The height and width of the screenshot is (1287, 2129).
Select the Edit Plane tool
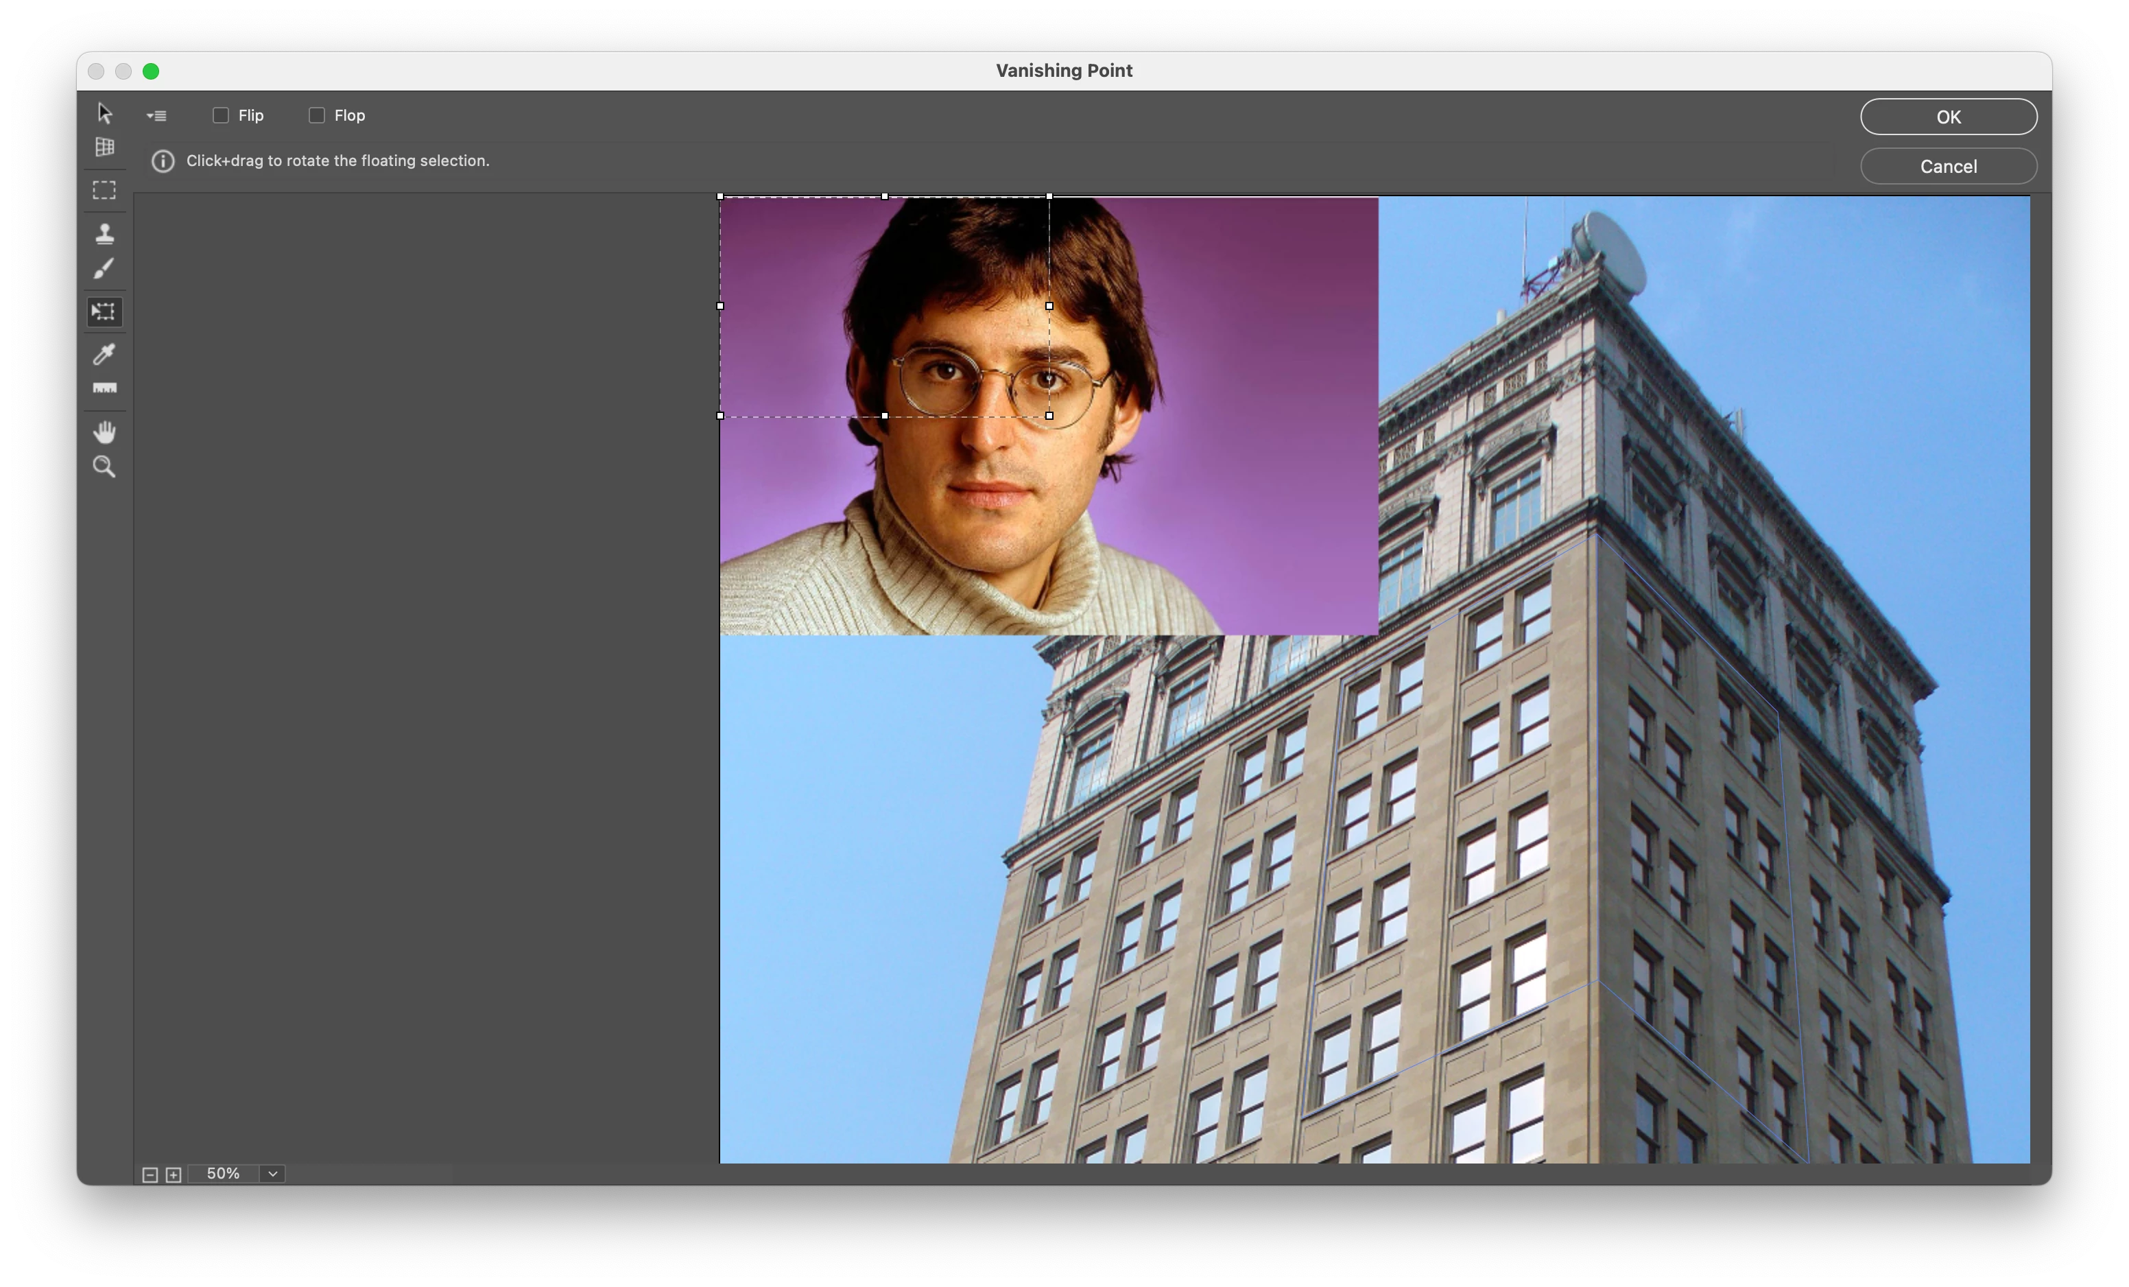(x=104, y=113)
